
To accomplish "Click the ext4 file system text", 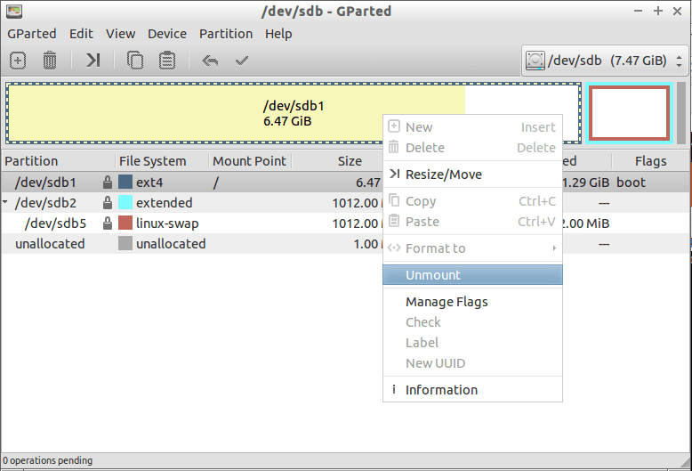I will [149, 182].
